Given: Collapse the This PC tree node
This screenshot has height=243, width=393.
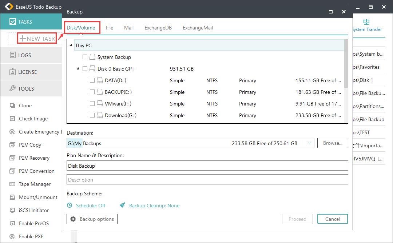Looking at the screenshot, I should [71, 45].
